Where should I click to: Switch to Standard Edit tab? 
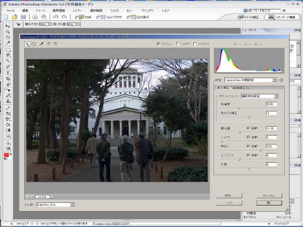tap(282, 17)
